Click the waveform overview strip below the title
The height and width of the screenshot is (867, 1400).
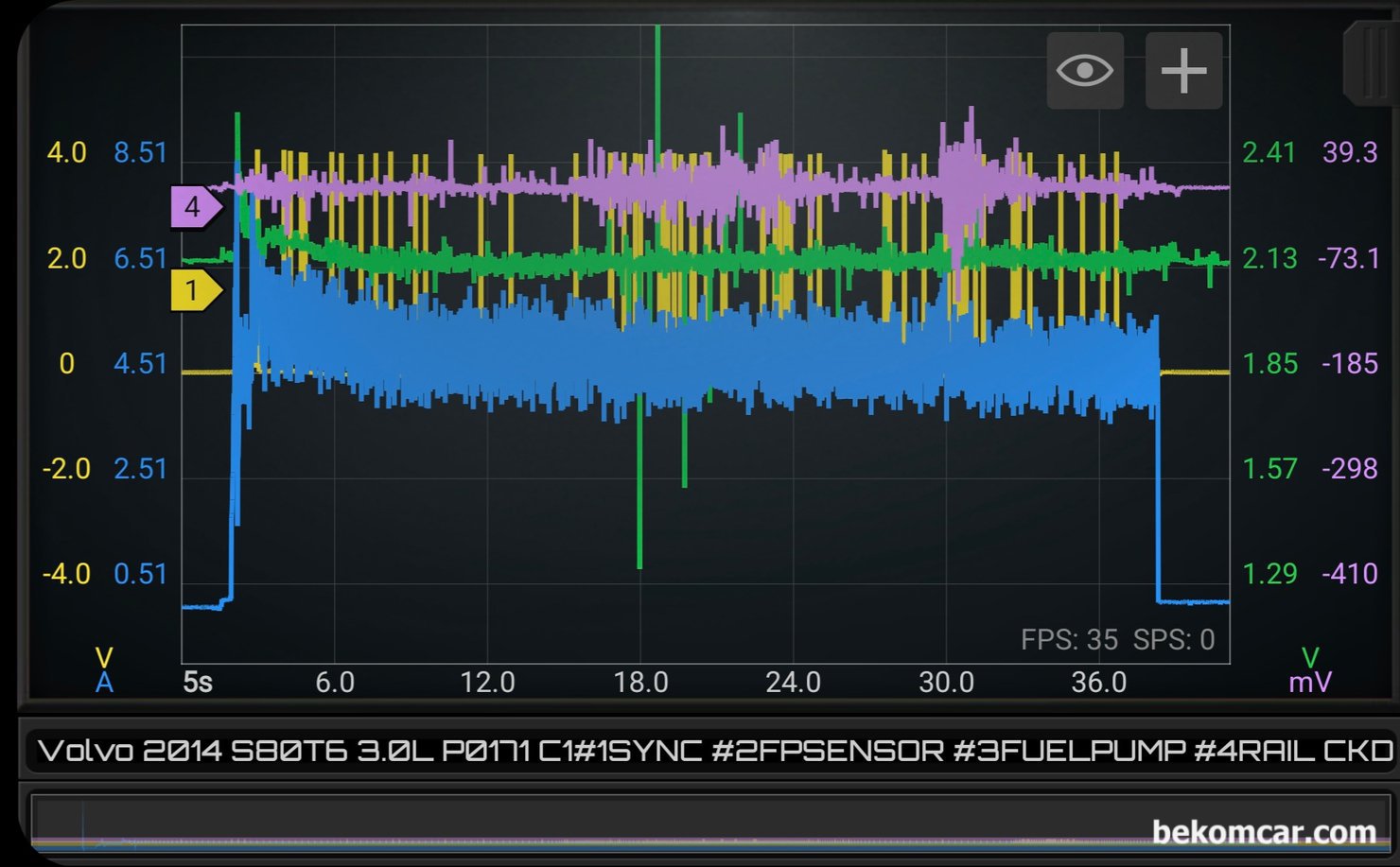pos(712,824)
